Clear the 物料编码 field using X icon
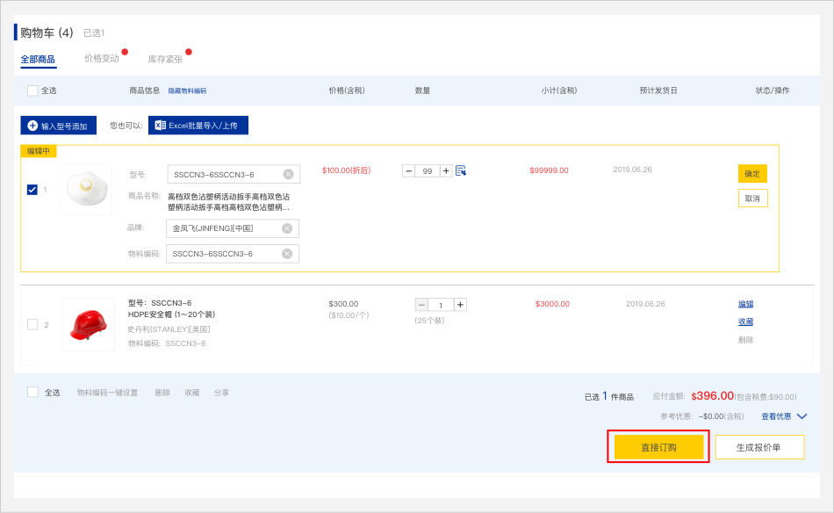 click(287, 254)
